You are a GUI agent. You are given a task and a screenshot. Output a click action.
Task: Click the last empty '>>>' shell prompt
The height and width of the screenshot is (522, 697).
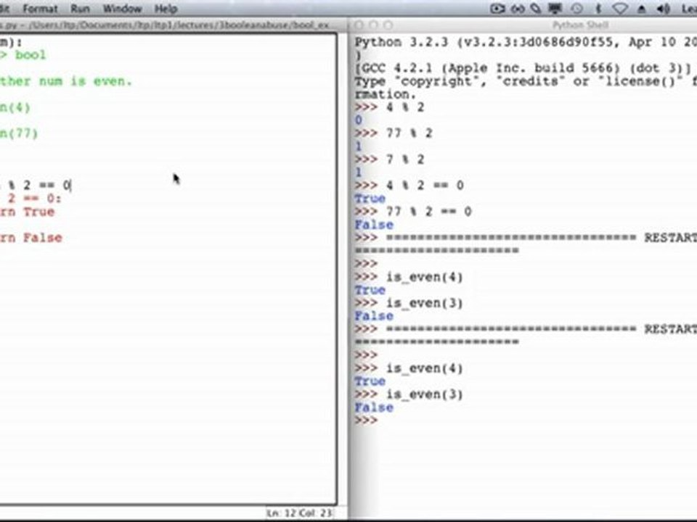click(x=366, y=420)
